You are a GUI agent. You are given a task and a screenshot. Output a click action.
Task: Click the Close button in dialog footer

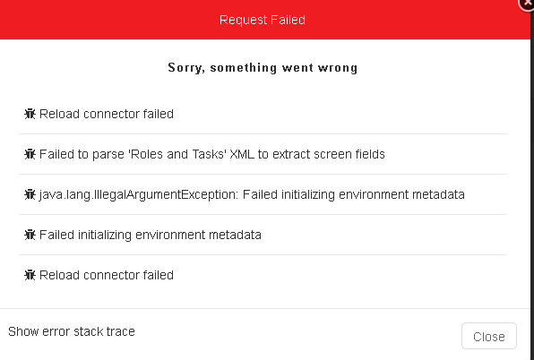489,336
